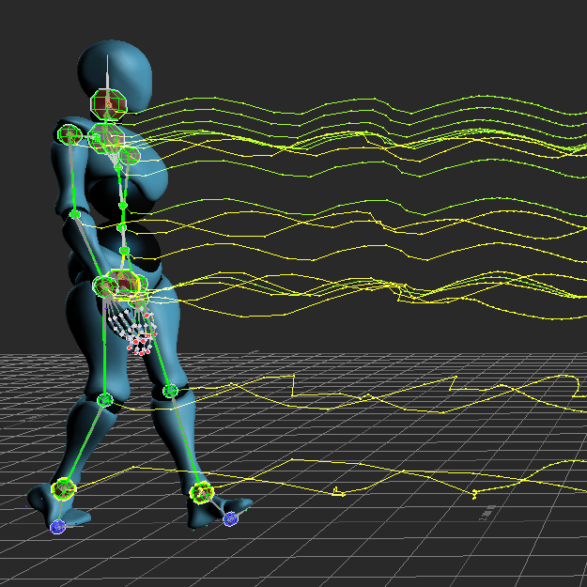The image size is (587, 587).
Task: Select the ankle joint of the foot pointing toward the trails
Action: click(202, 493)
